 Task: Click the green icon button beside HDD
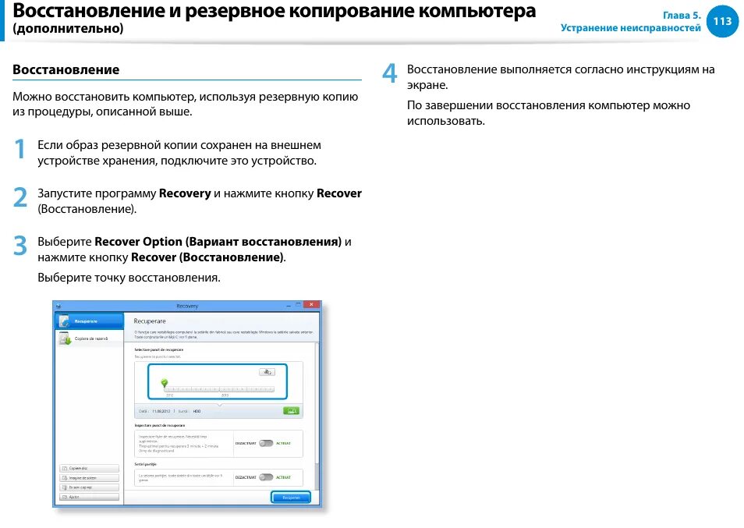292,411
